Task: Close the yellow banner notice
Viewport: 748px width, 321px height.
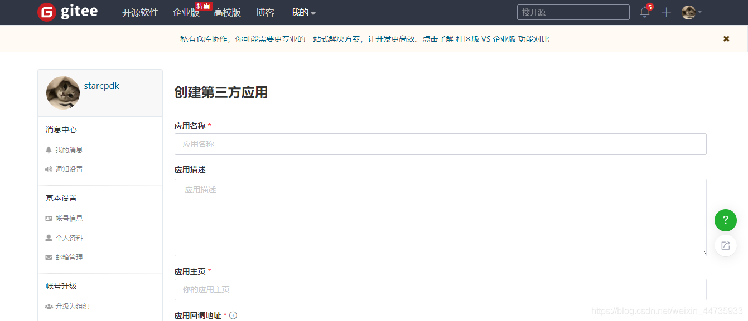Action: point(726,39)
